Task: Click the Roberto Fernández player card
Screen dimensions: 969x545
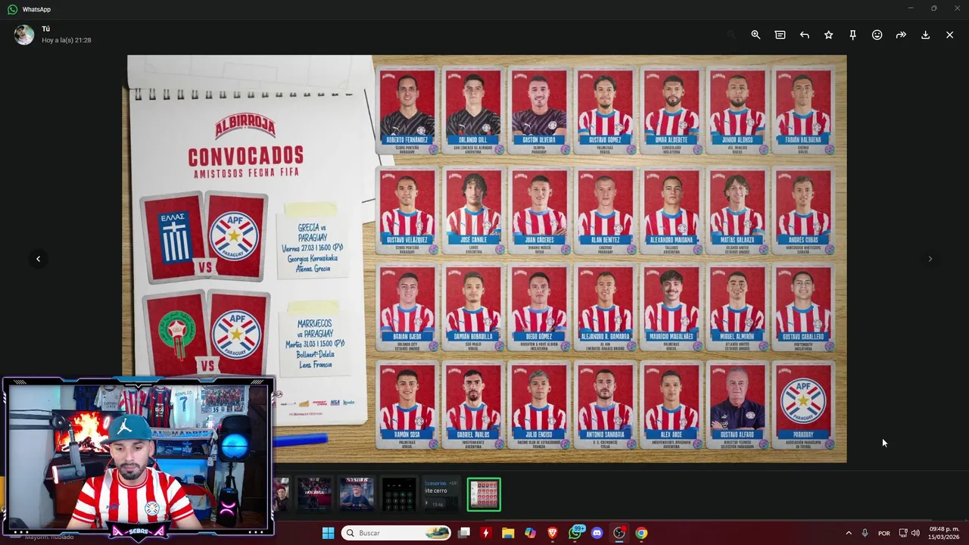Action: point(407,111)
